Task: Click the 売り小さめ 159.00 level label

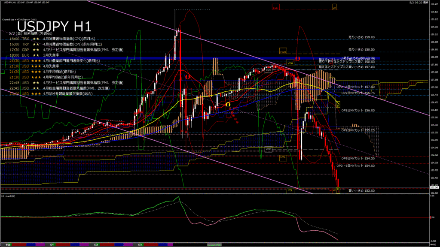Action: point(361,37)
